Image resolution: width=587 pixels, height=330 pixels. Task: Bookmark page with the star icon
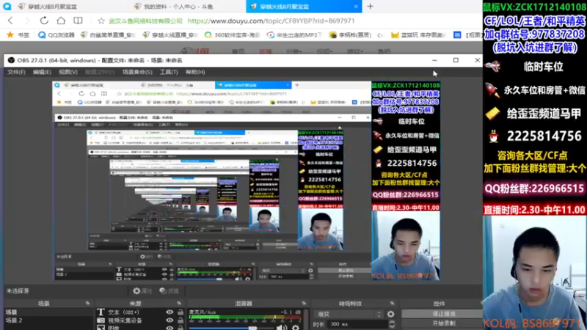[101, 21]
